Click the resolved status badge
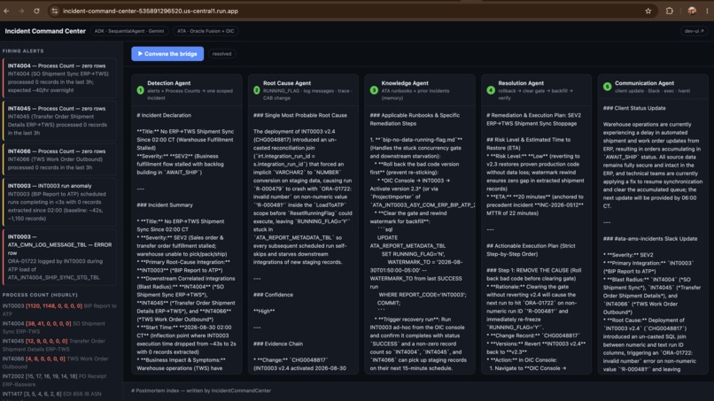 [221, 54]
